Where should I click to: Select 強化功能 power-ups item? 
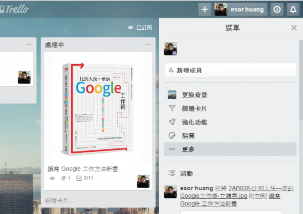click(x=230, y=122)
